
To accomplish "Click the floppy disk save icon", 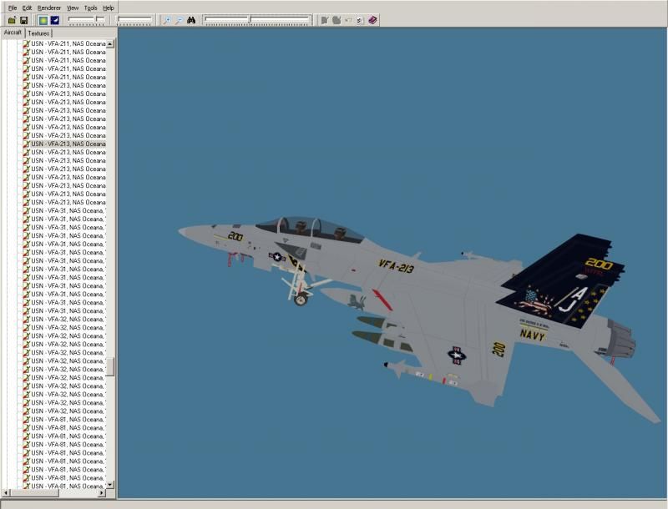I will (x=24, y=20).
